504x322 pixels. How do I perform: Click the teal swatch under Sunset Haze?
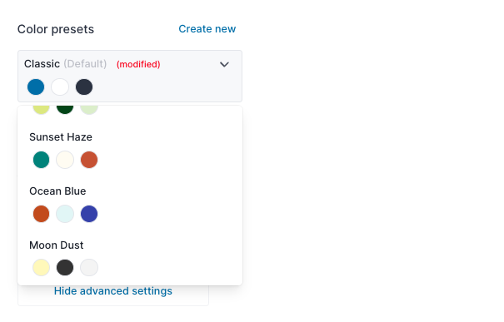[x=41, y=160]
